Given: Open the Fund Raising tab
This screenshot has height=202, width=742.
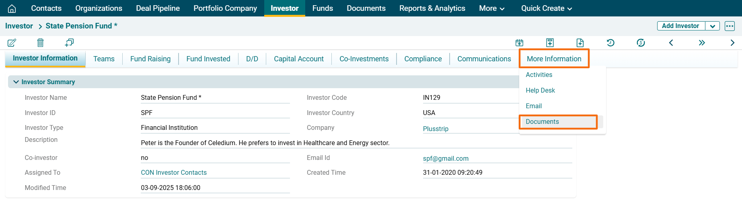Looking at the screenshot, I should pyautogui.click(x=150, y=59).
